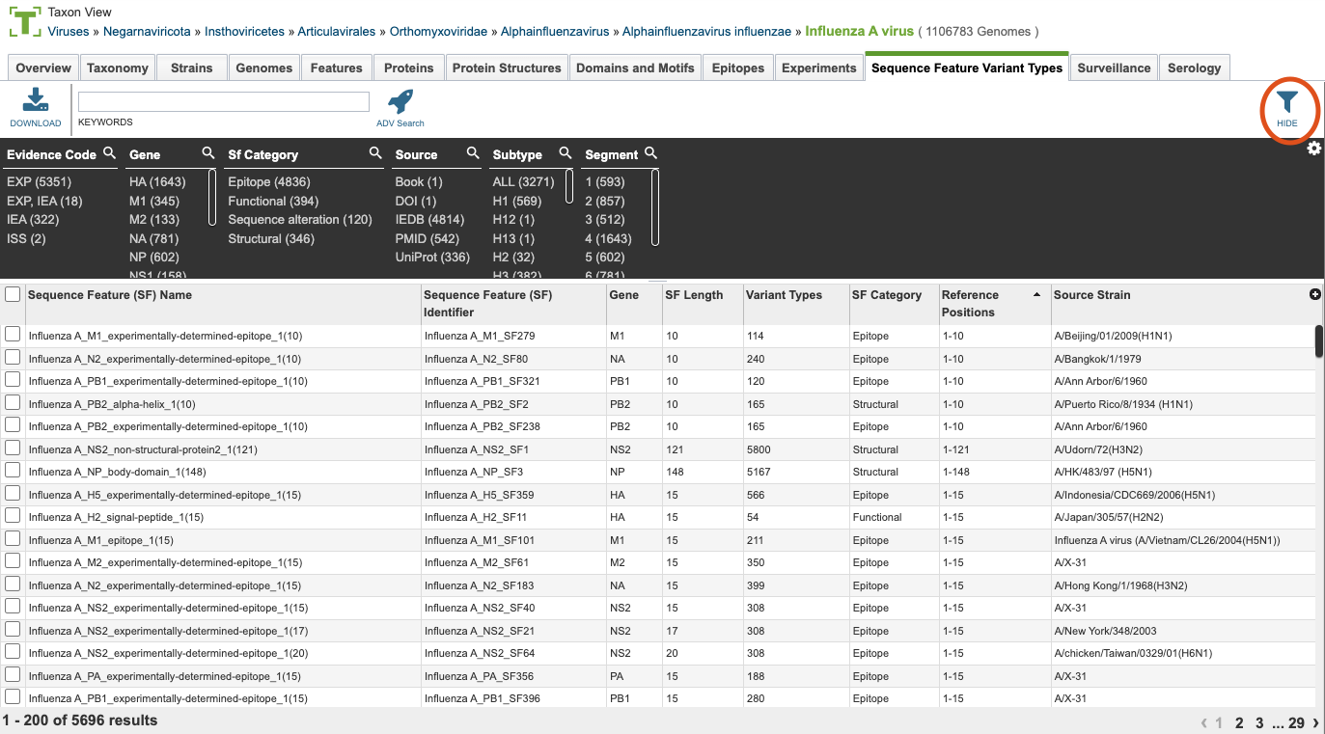Switch to the Epitopes tab
The height and width of the screenshot is (734, 1325).
tap(737, 68)
